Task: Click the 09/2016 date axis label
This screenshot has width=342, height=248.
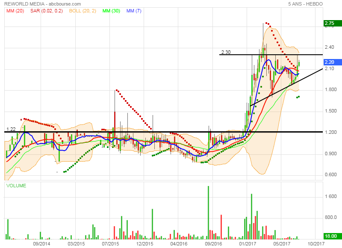Action: click(x=213, y=244)
